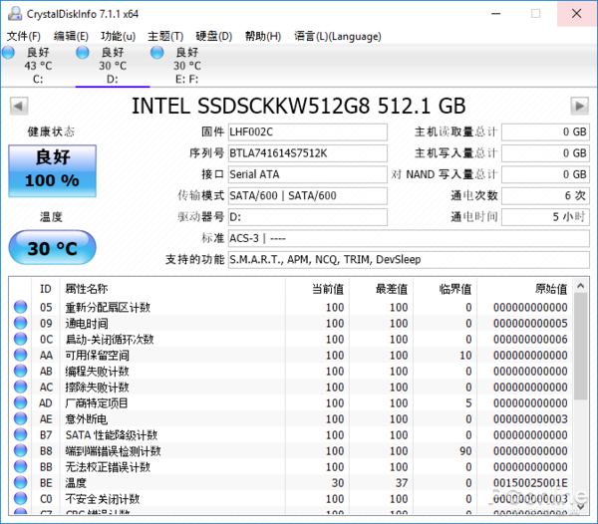The image size is (598, 524).
Task: Click the blue status orb for drive D:
Action: point(83,53)
